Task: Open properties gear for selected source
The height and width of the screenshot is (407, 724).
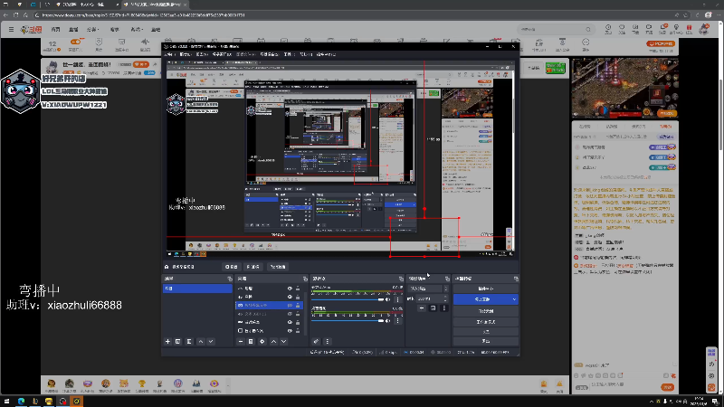Action: click(262, 341)
